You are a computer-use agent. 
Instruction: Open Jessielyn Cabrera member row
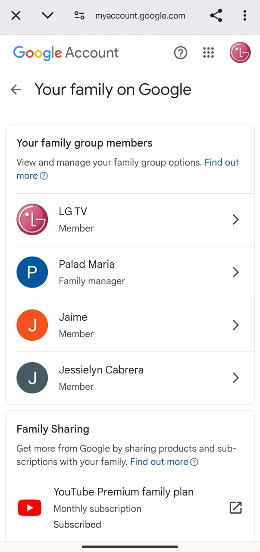135,378
